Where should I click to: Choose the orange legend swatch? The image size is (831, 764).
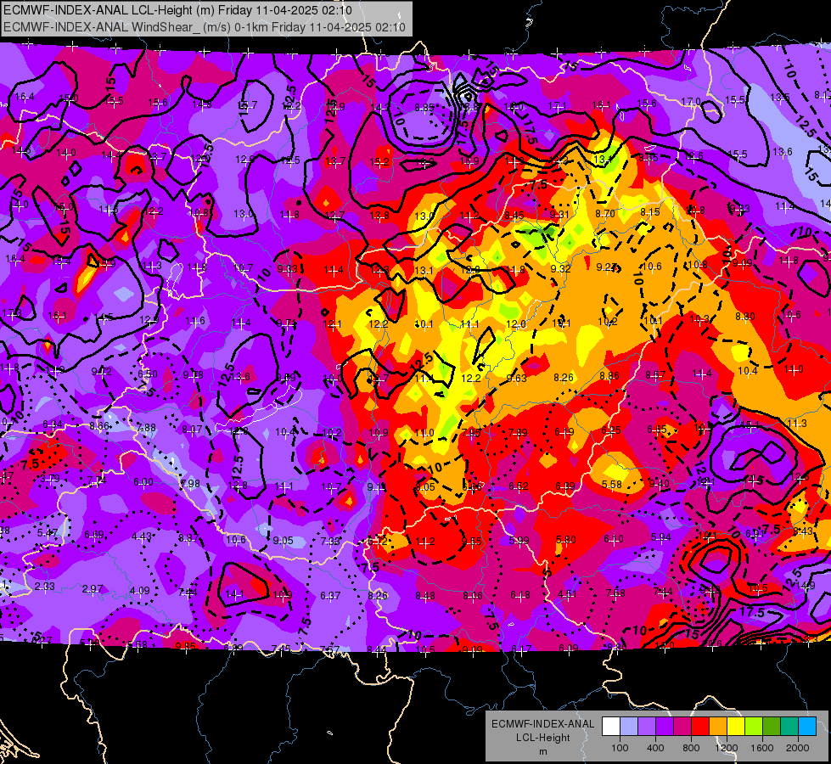718,727
